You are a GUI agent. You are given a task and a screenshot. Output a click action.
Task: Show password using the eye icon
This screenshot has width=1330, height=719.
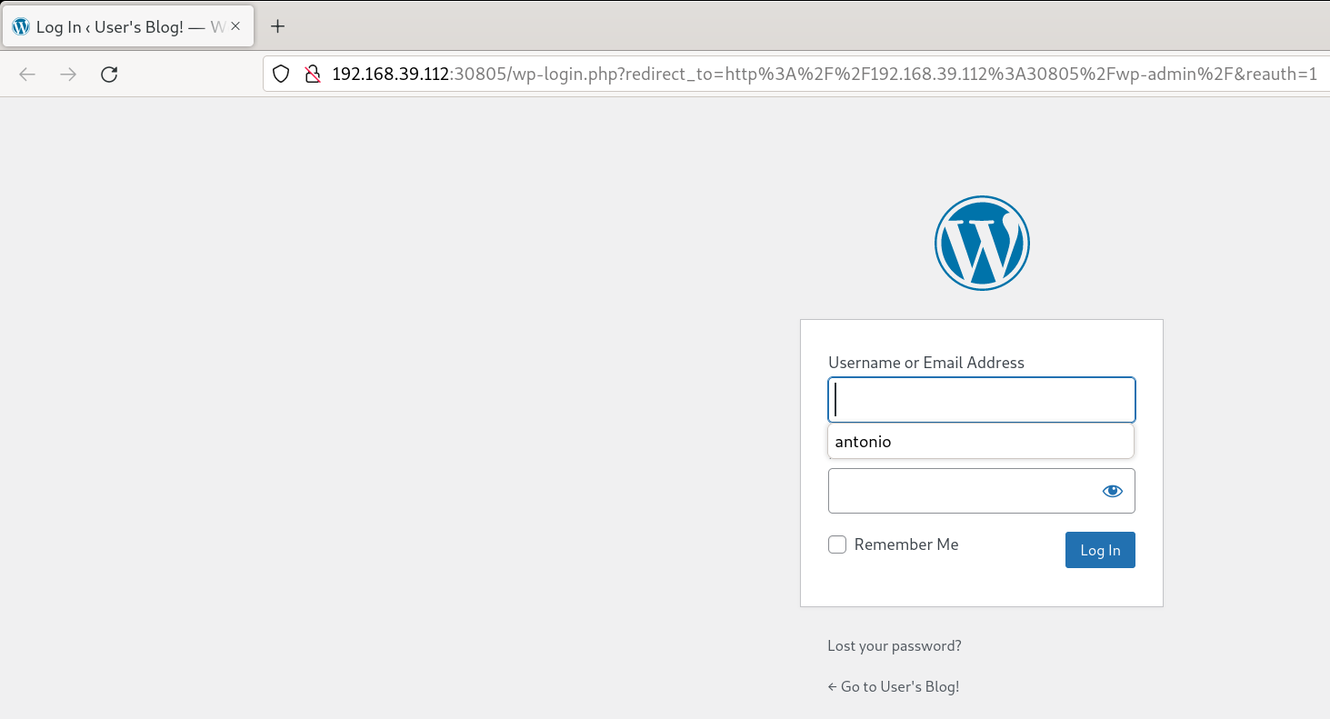pyautogui.click(x=1112, y=491)
